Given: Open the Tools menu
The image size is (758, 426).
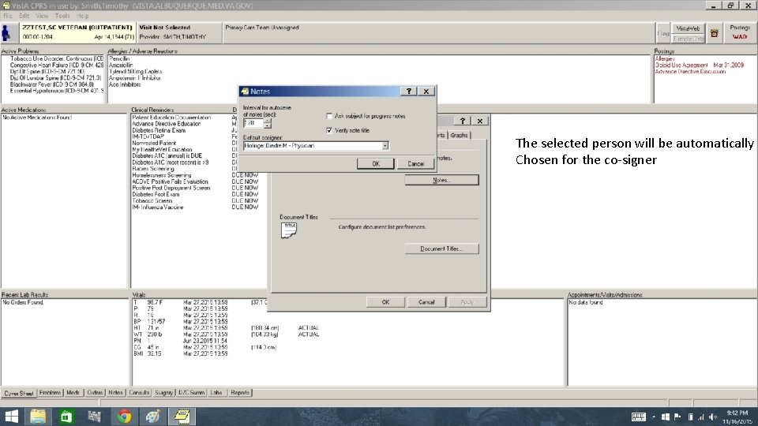Looking at the screenshot, I should click(x=62, y=16).
